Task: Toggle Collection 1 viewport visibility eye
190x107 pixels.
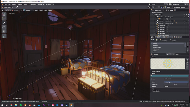Action: tap(186, 15)
